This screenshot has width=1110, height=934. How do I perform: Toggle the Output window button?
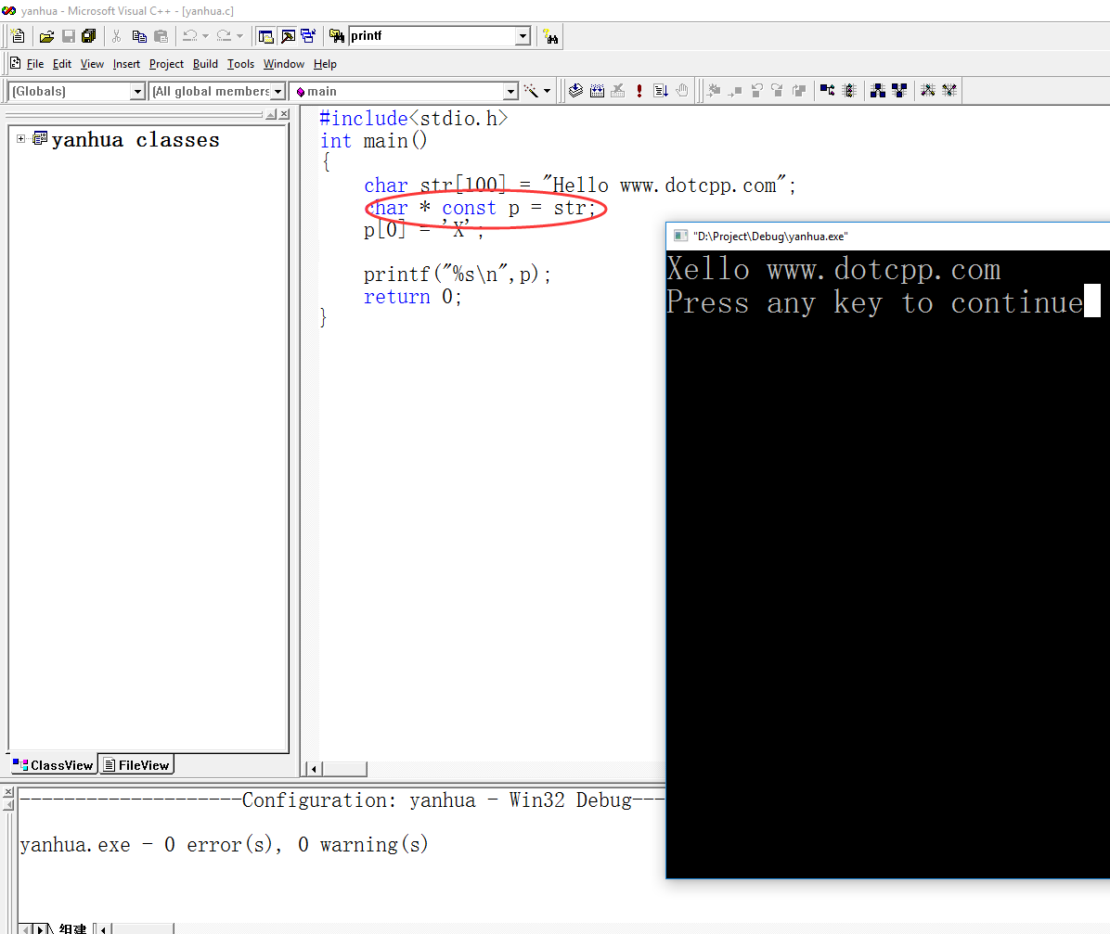click(x=288, y=36)
